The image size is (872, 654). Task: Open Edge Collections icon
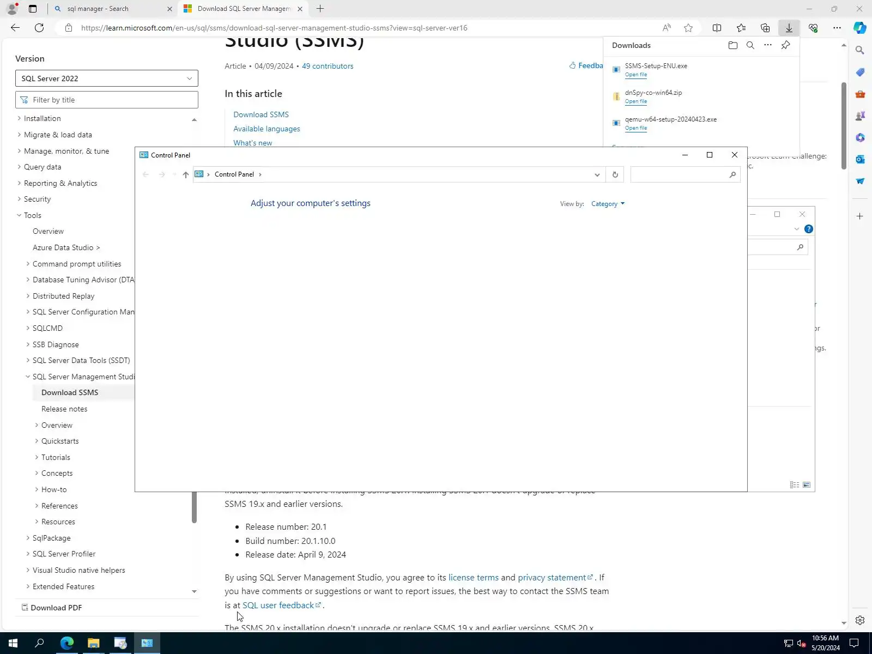765,28
